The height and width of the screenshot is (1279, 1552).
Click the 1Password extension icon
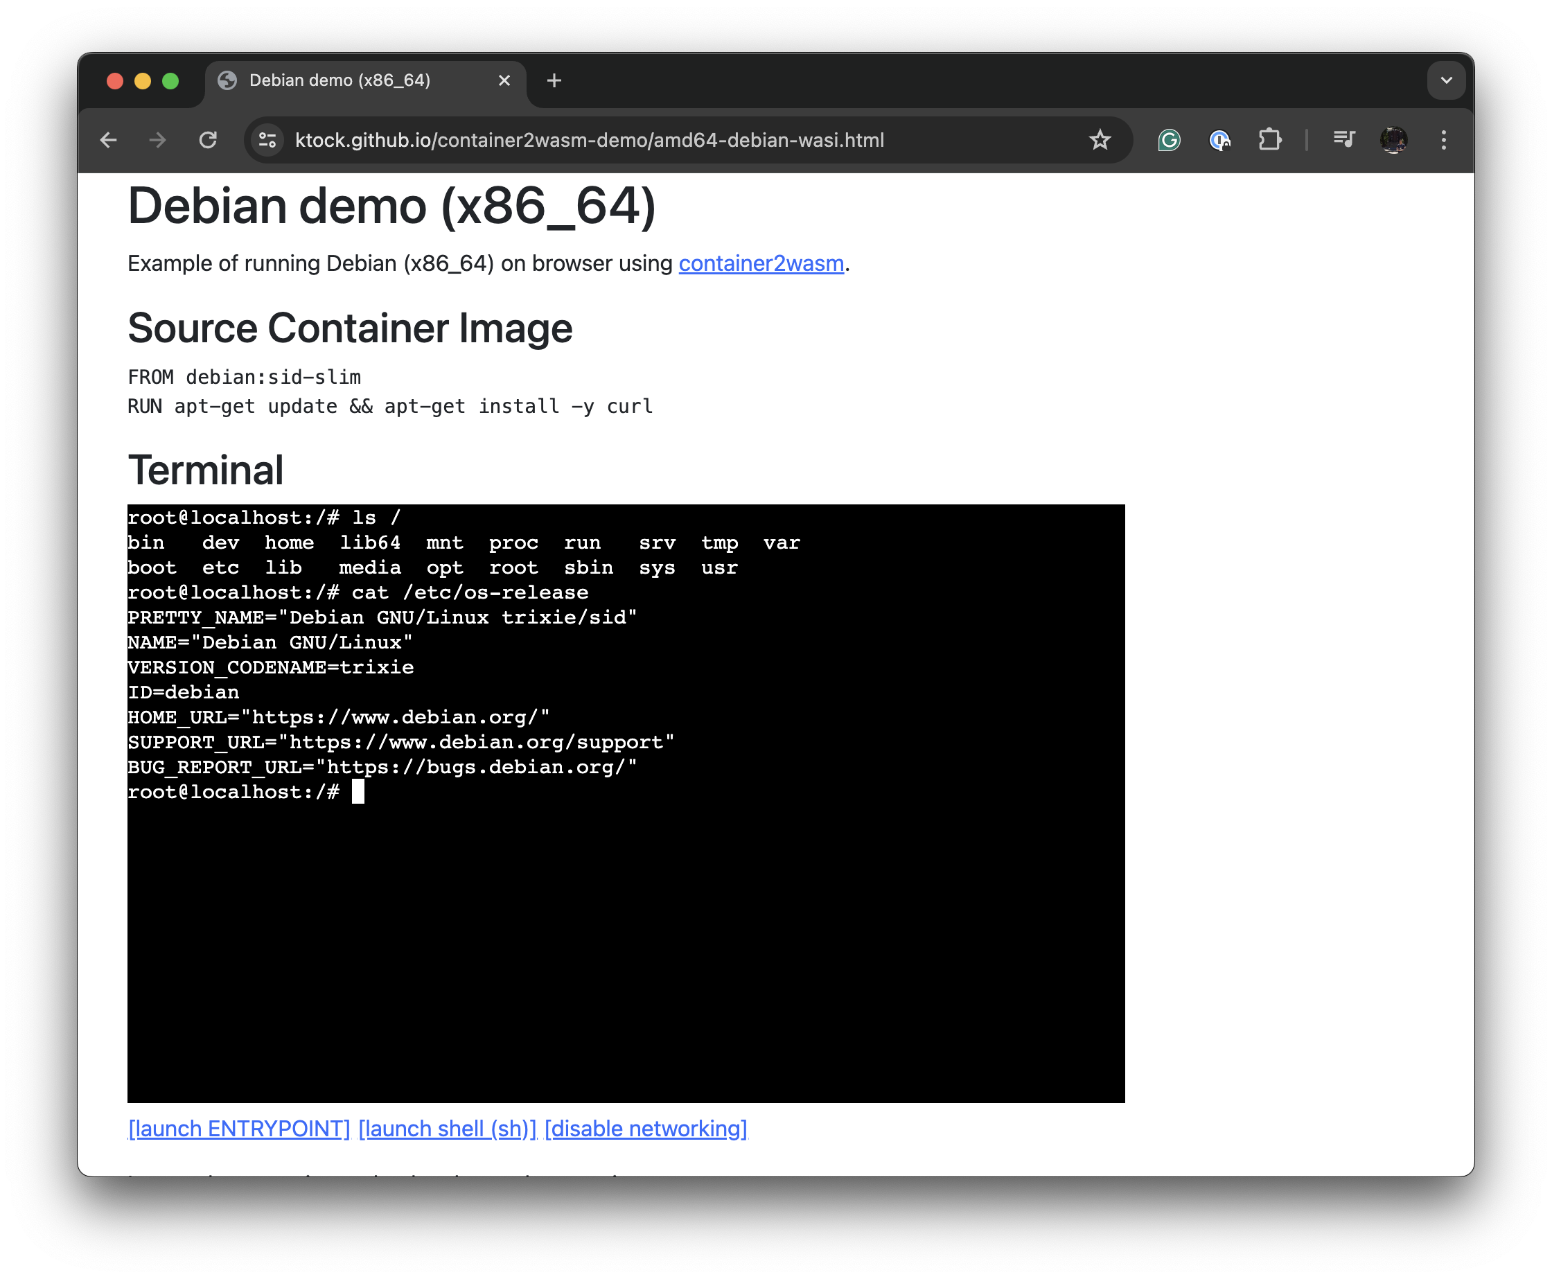[x=1219, y=140]
